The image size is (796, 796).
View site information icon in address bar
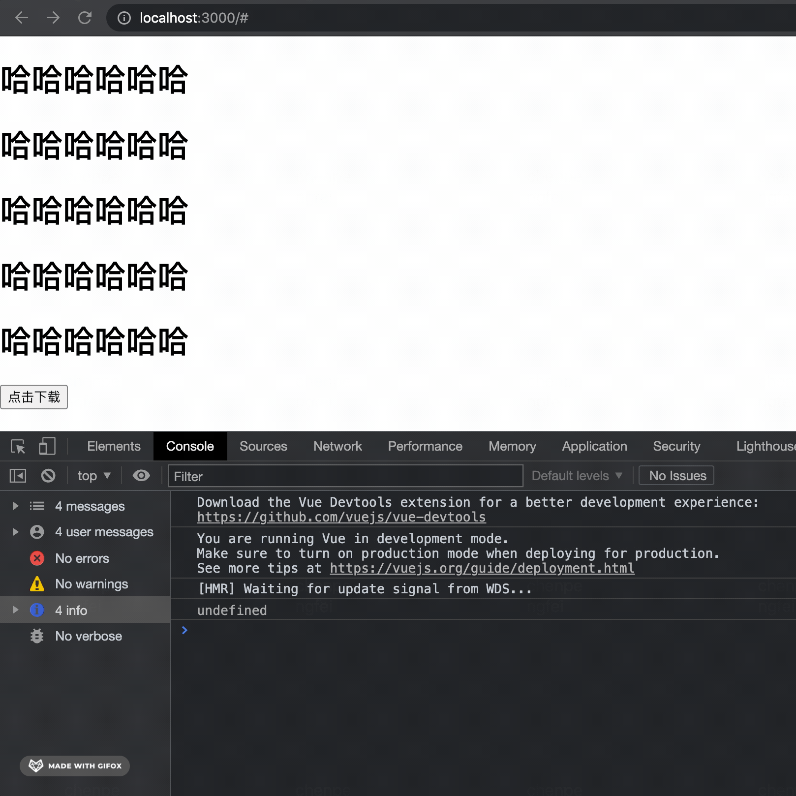point(124,18)
